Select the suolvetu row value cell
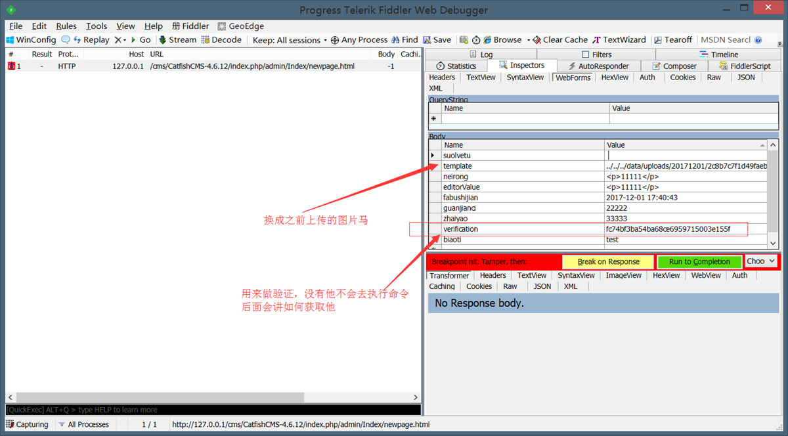This screenshot has height=436, width=788. [686, 156]
